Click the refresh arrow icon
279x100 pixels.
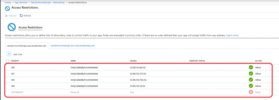[x=21, y=15]
